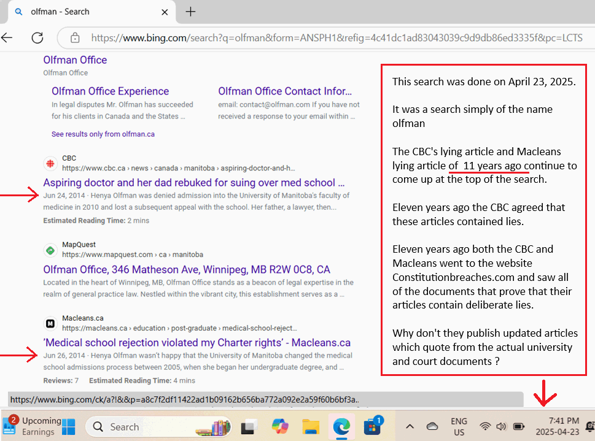Click See results only from olfman.ca
This screenshot has width=595, height=441.
[x=103, y=134]
